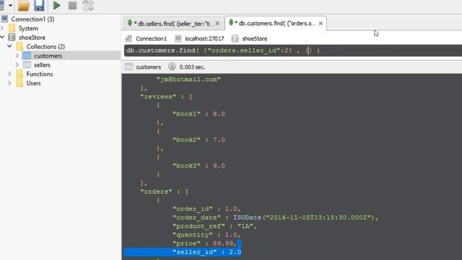Click the "price" : 89.99 line
Viewport: 462px width, 260px height.
pyautogui.click(x=205, y=243)
